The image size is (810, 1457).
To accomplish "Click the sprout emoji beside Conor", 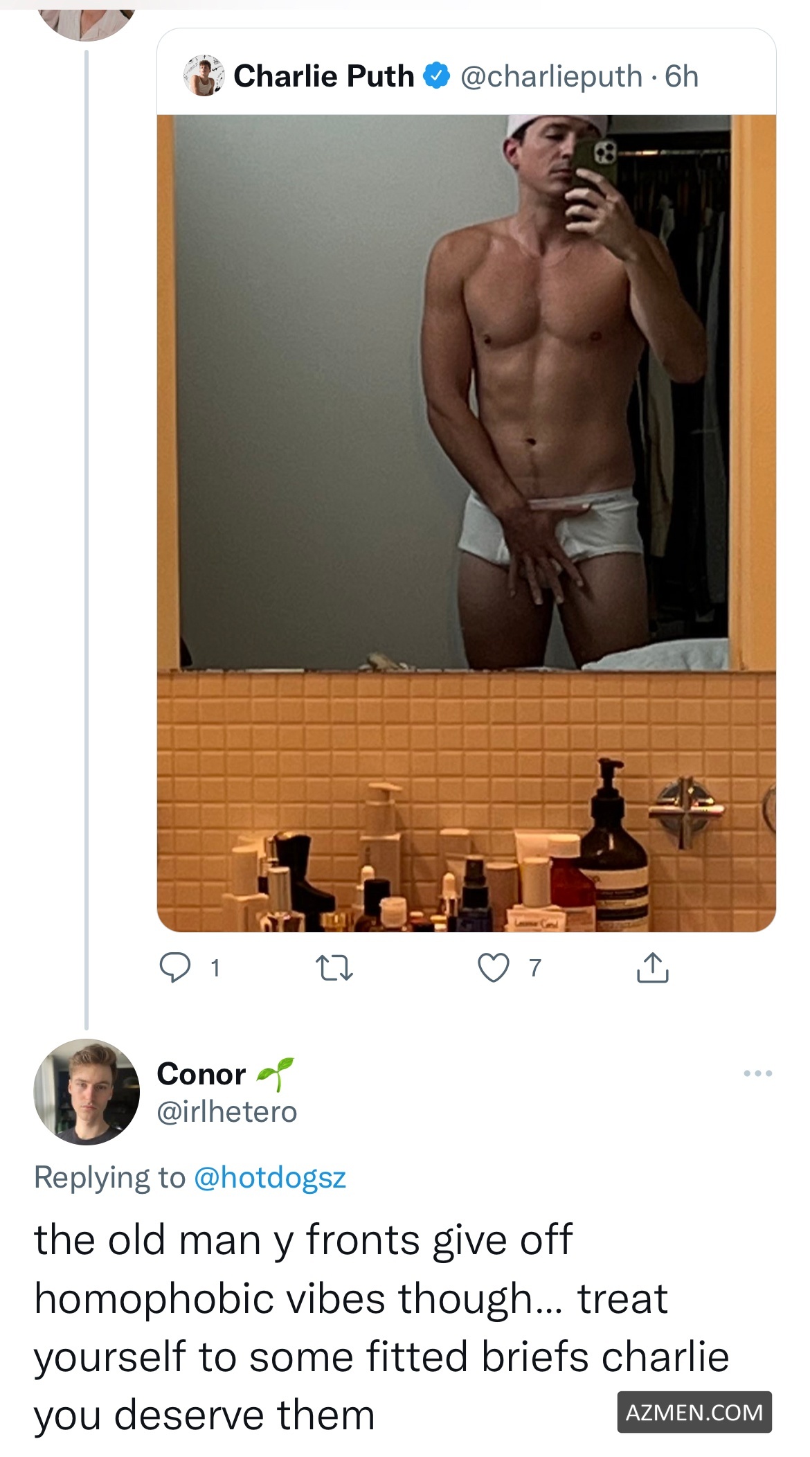I will tap(275, 1073).
